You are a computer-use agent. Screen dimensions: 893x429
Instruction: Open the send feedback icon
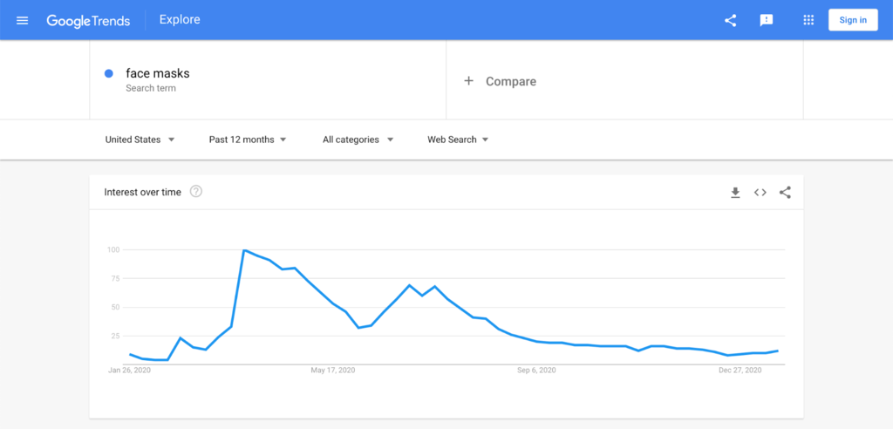767,21
